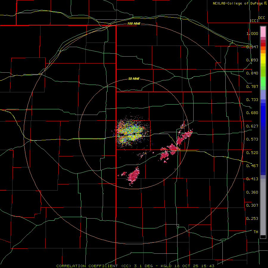
Task: Click the 0.307 scale value
Action: (x=252, y=205)
